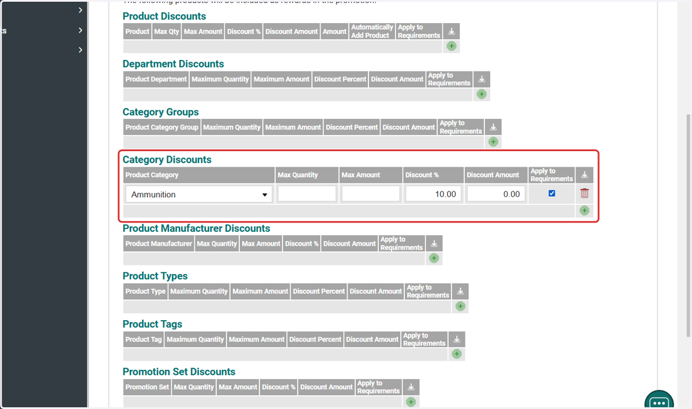This screenshot has height=409, width=692.
Task: Click the Product Manufacturer column header
Action: click(x=159, y=243)
